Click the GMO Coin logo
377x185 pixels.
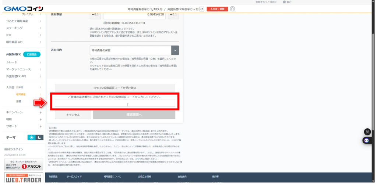tap(22, 8)
